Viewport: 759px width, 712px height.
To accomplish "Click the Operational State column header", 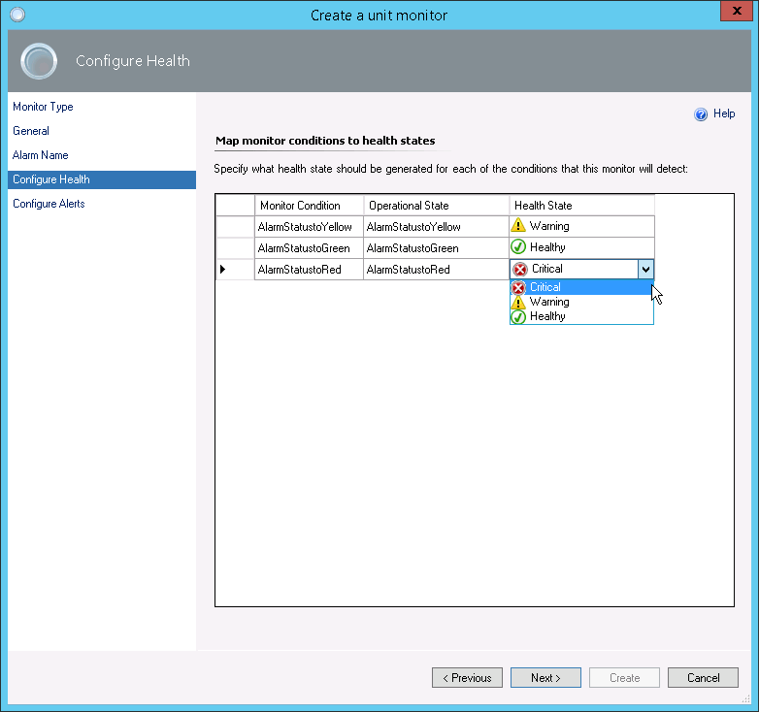I will [436, 205].
